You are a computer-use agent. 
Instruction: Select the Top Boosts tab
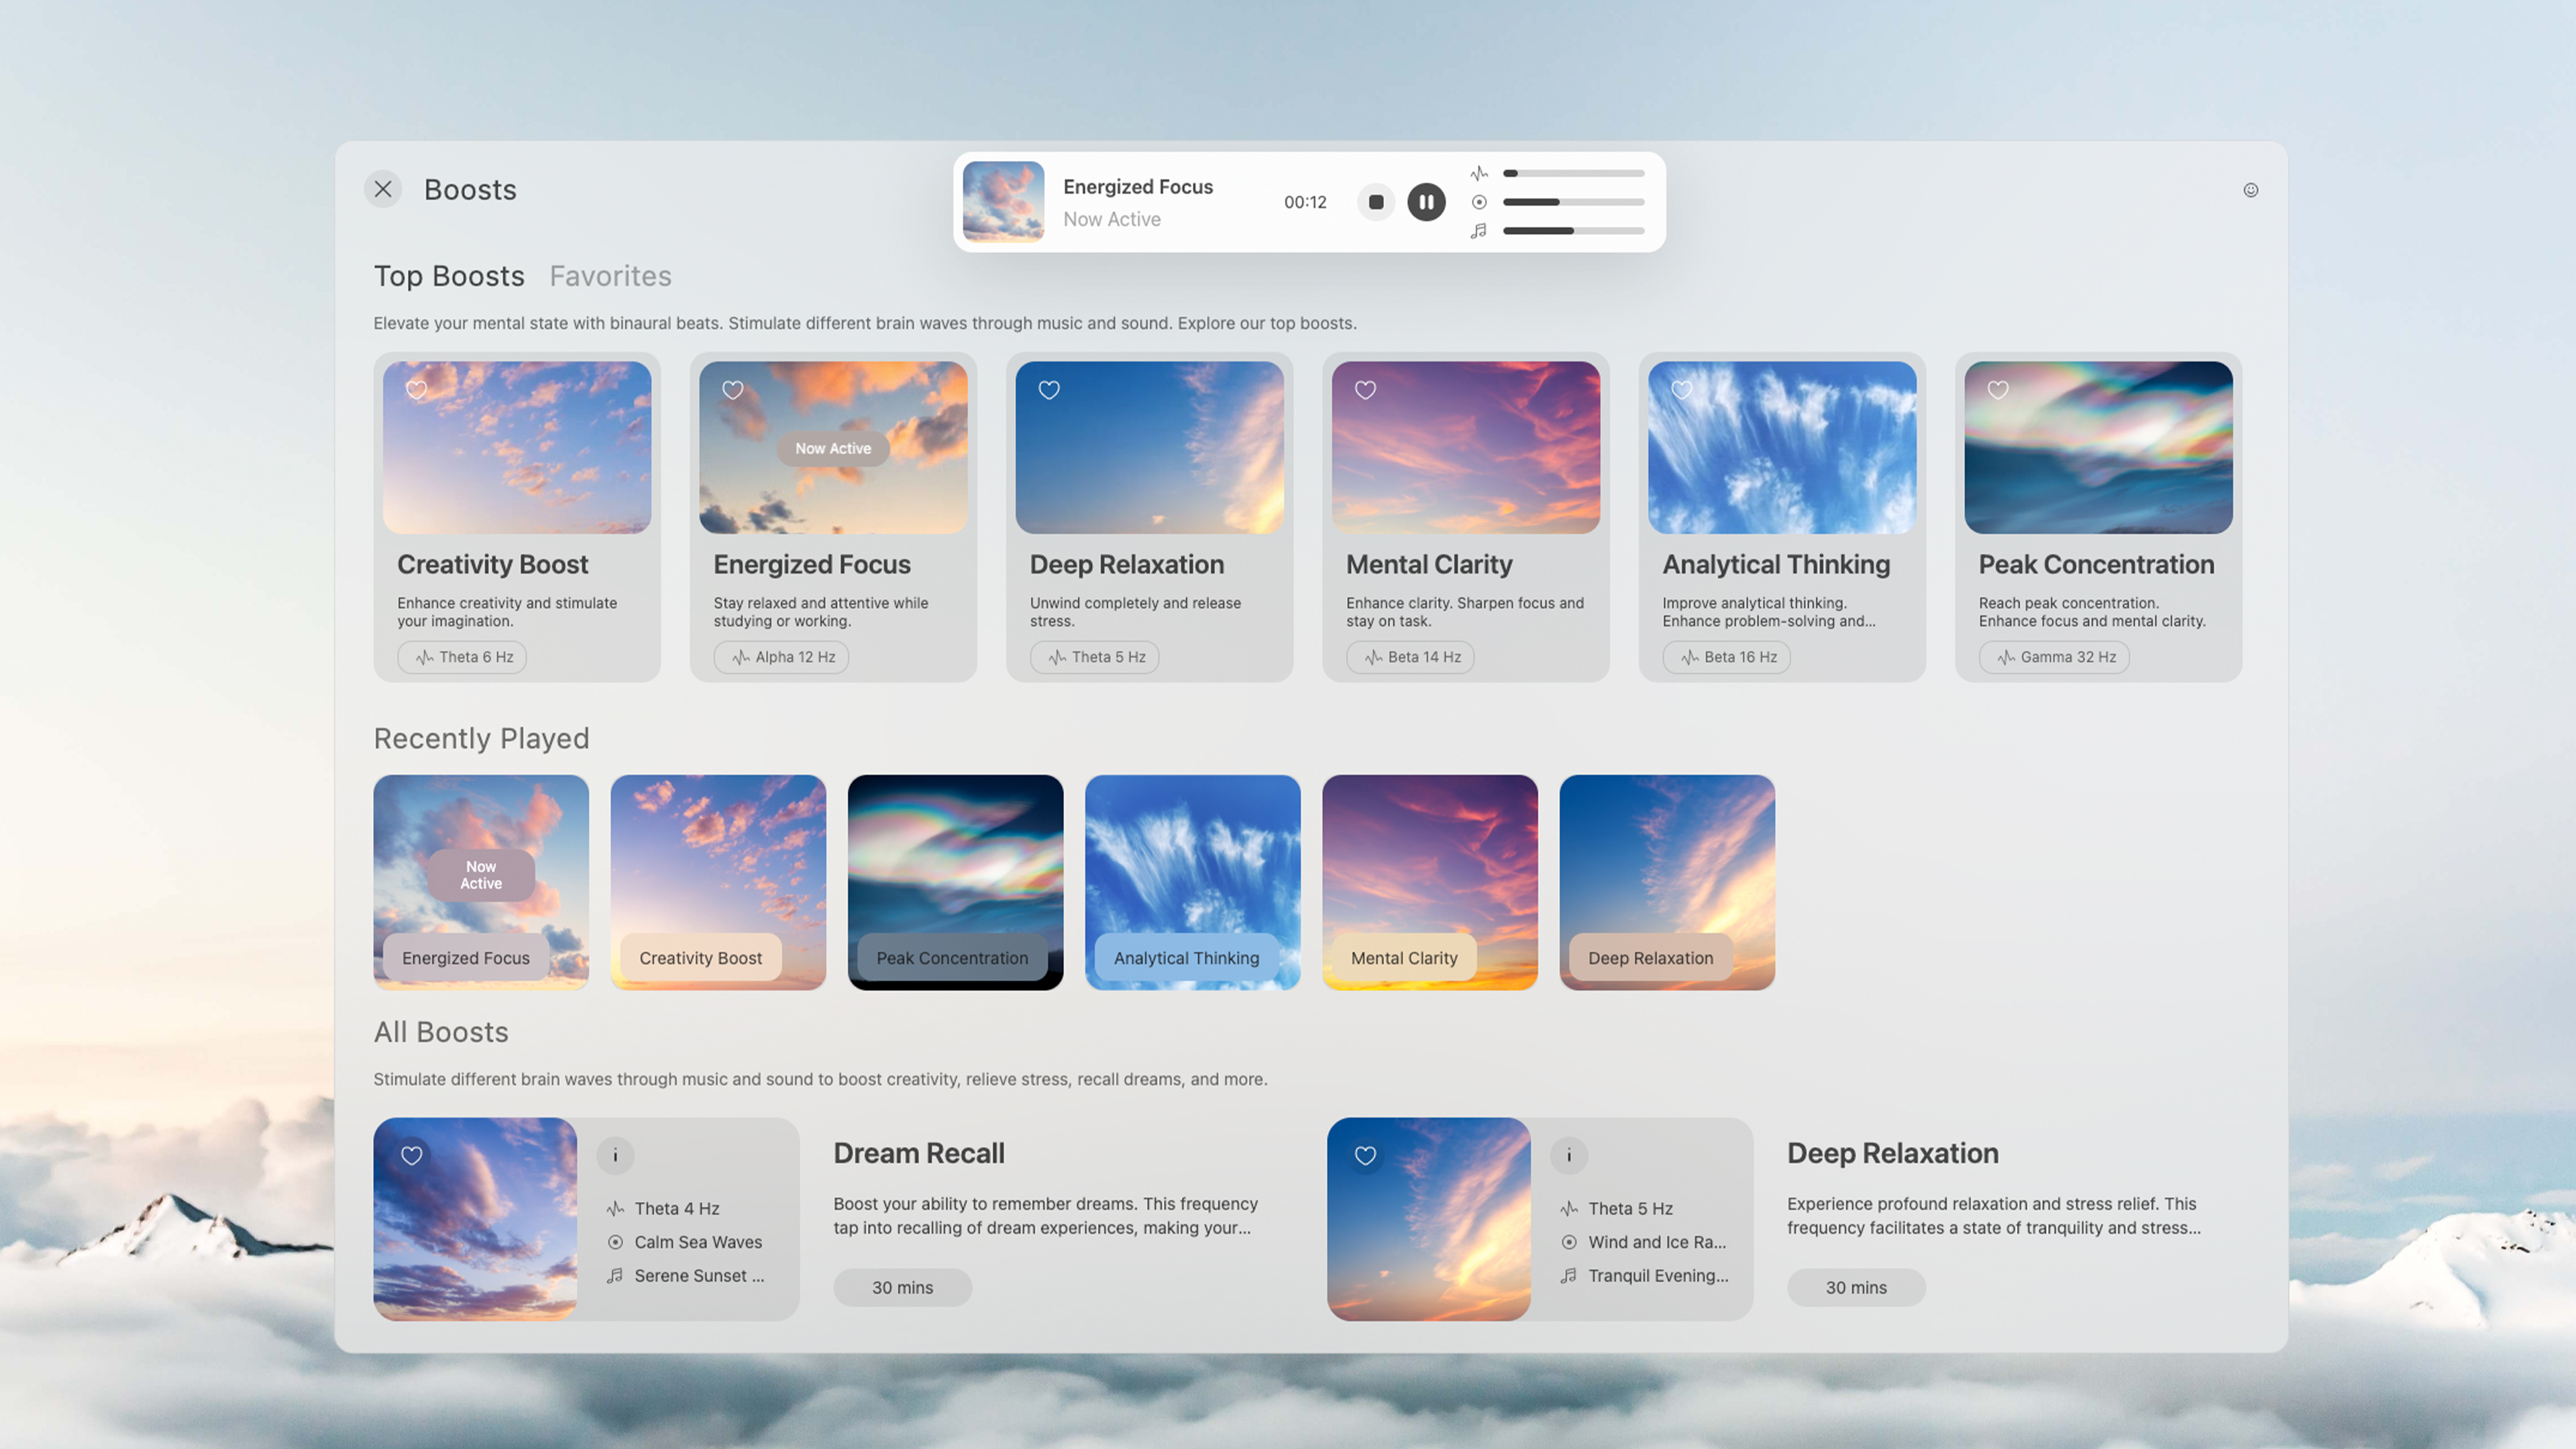click(449, 276)
